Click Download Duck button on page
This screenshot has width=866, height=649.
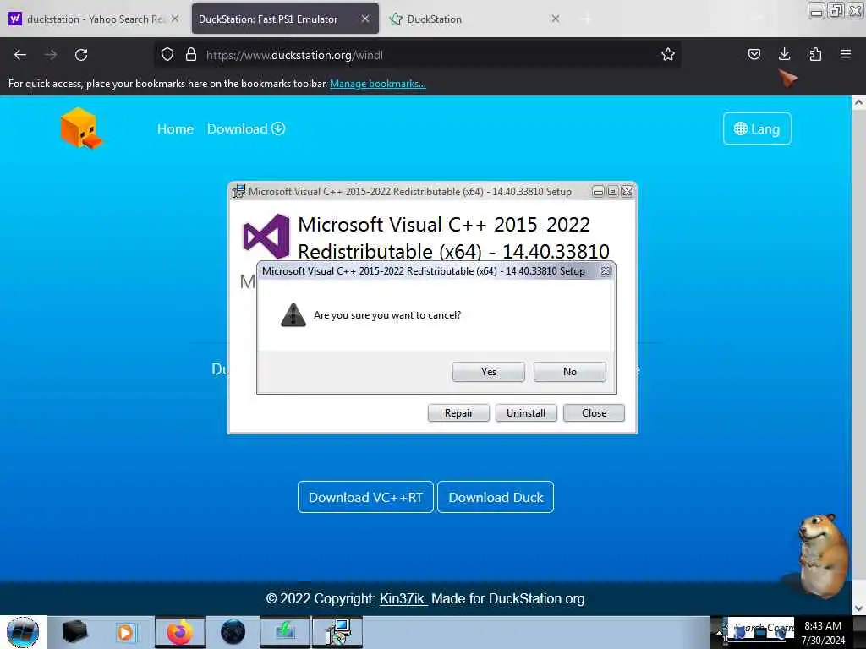coord(496,497)
